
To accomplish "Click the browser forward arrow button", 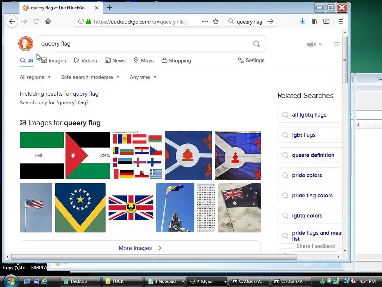I will click(x=24, y=21).
